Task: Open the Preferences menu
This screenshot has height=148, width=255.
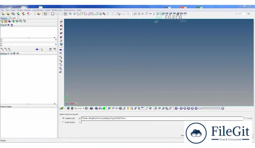Action: [57, 10]
